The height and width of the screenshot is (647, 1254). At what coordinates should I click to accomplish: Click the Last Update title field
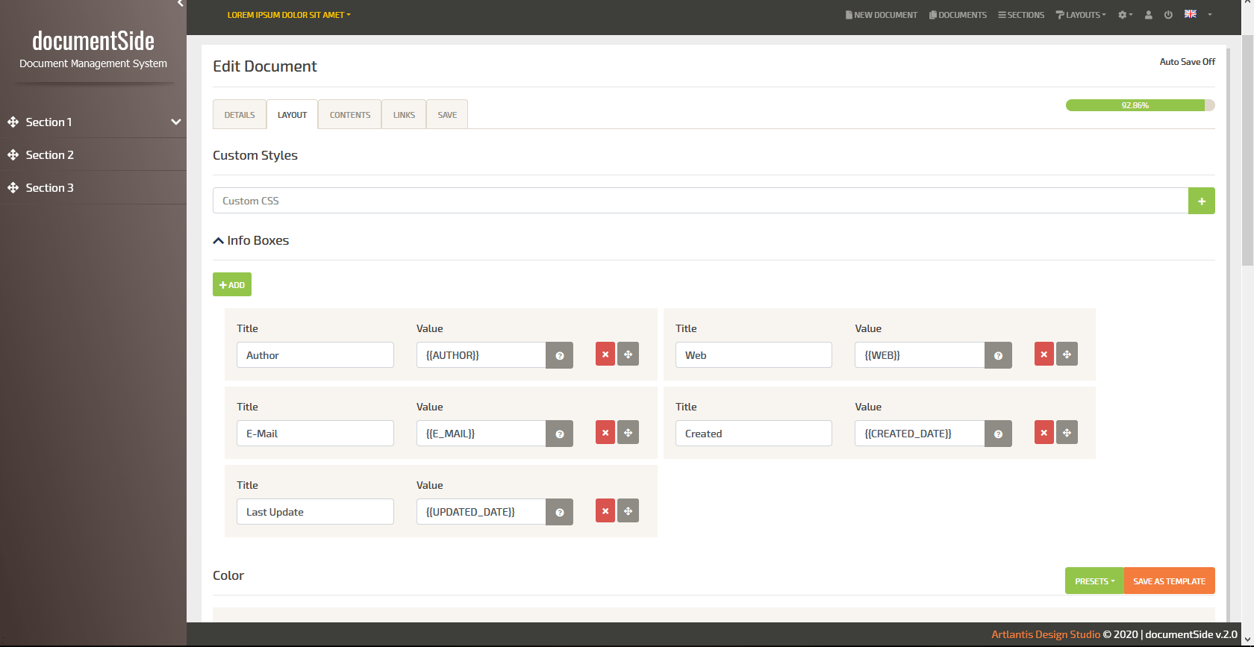pyautogui.click(x=315, y=511)
